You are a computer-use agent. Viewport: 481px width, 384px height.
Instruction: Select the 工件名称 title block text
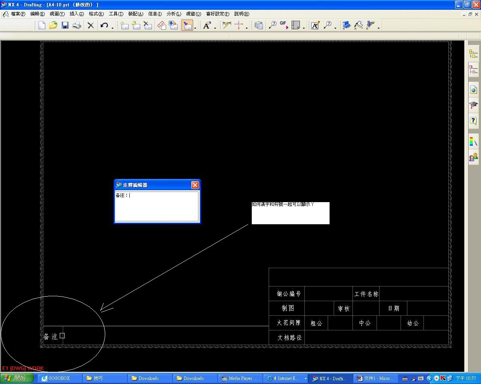(366, 294)
